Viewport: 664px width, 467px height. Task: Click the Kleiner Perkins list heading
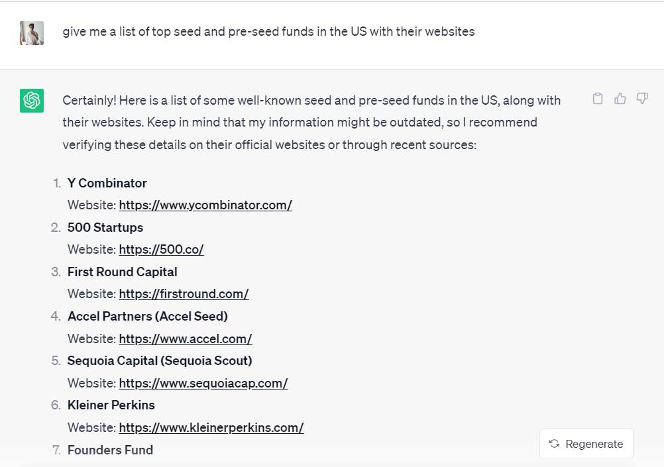pyautogui.click(x=111, y=405)
